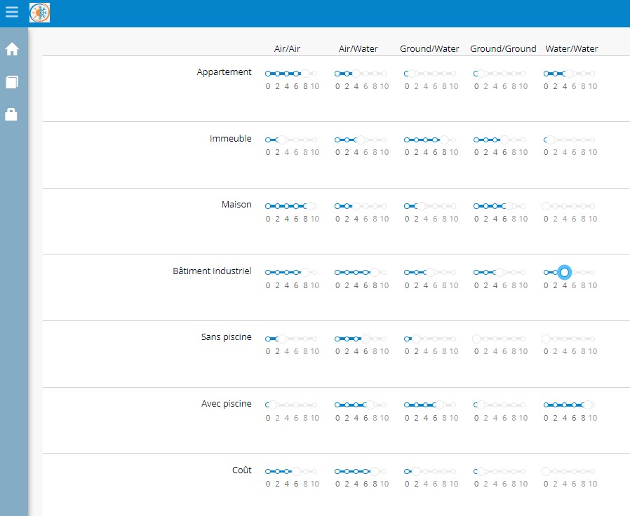The image size is (630, 516).
Task: Open the hamburger menu
Action: click(x=12, y=12)
